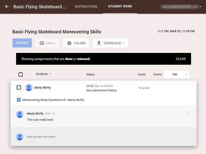Click CLEAR on the filter banner

coord(181,59)
